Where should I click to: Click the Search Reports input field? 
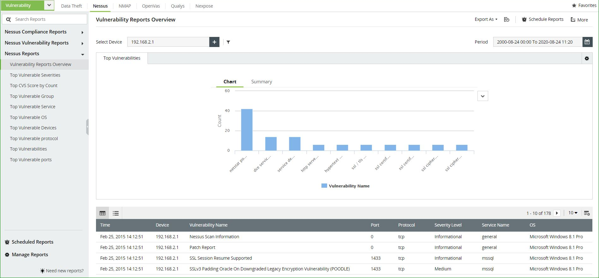(x=45, y=19)
